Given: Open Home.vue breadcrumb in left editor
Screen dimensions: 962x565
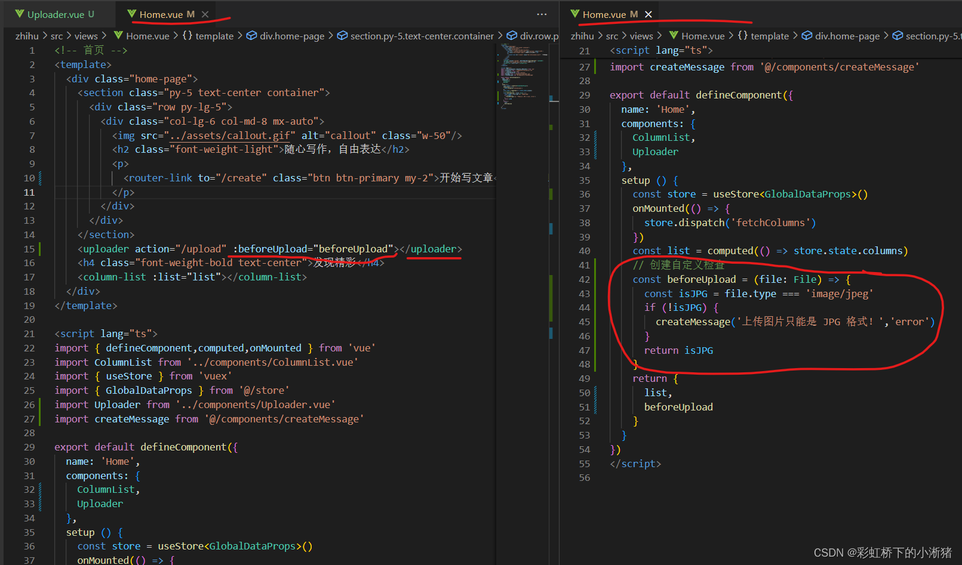Looking at the screenshot, I should 147,36.
